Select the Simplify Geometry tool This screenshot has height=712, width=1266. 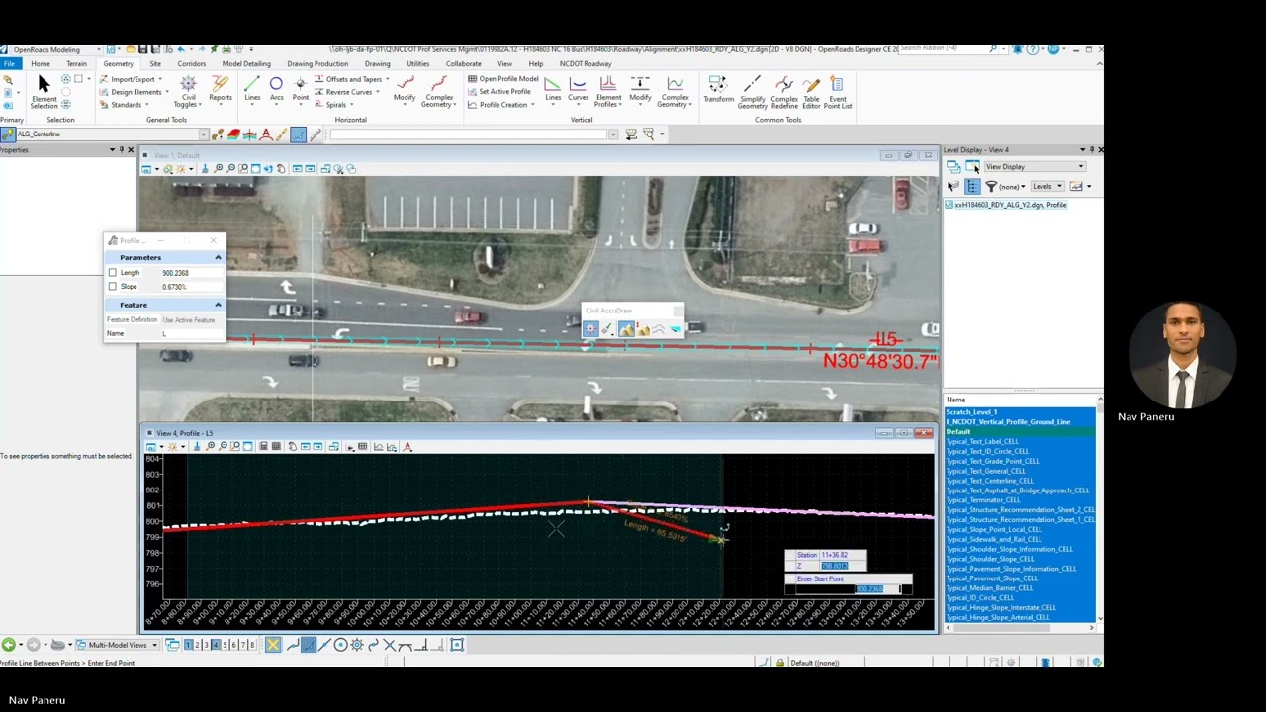tap(752, 91)
